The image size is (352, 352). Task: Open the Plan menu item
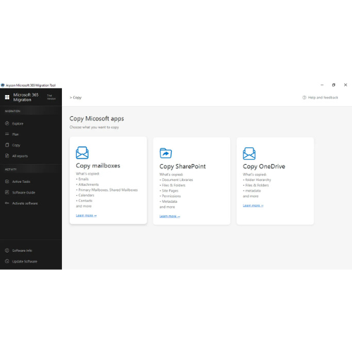(15, 134)
